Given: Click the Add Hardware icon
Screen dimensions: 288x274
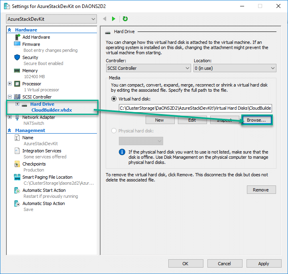Looking at the screenshot, I should tap(18, 37).
